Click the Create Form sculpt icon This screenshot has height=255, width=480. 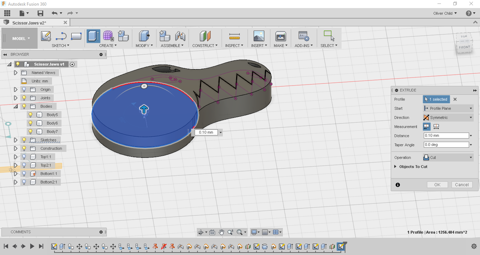[x=108, y=36]
